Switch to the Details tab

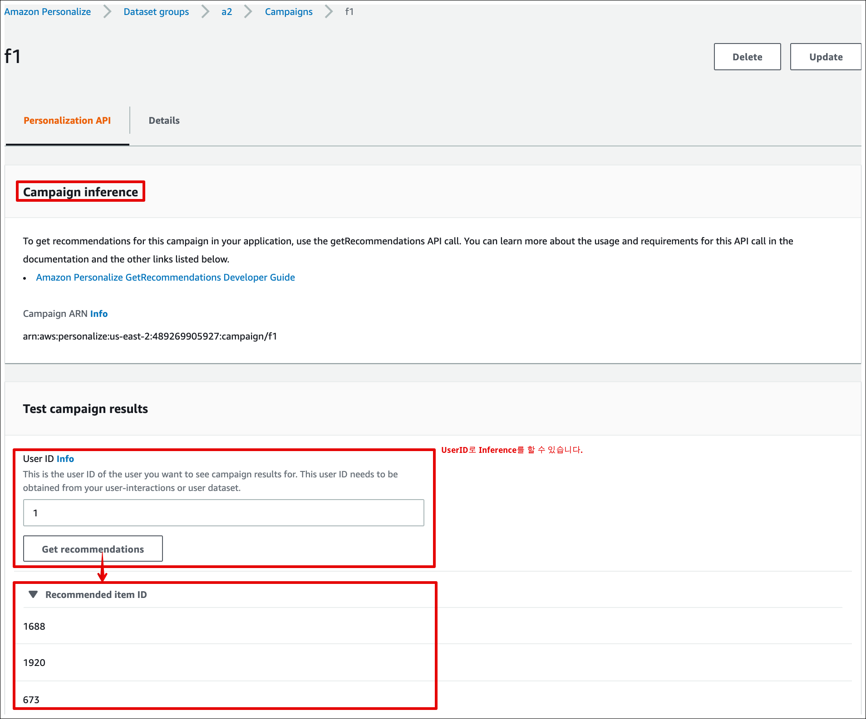click(164, 121)
